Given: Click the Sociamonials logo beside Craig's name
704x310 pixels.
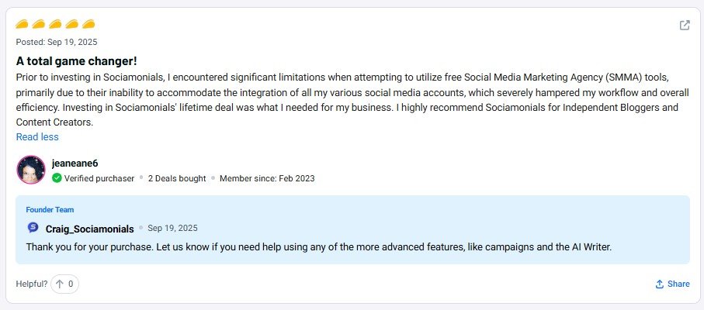Looking at the screenshot, I should click(x=33, y=228).
